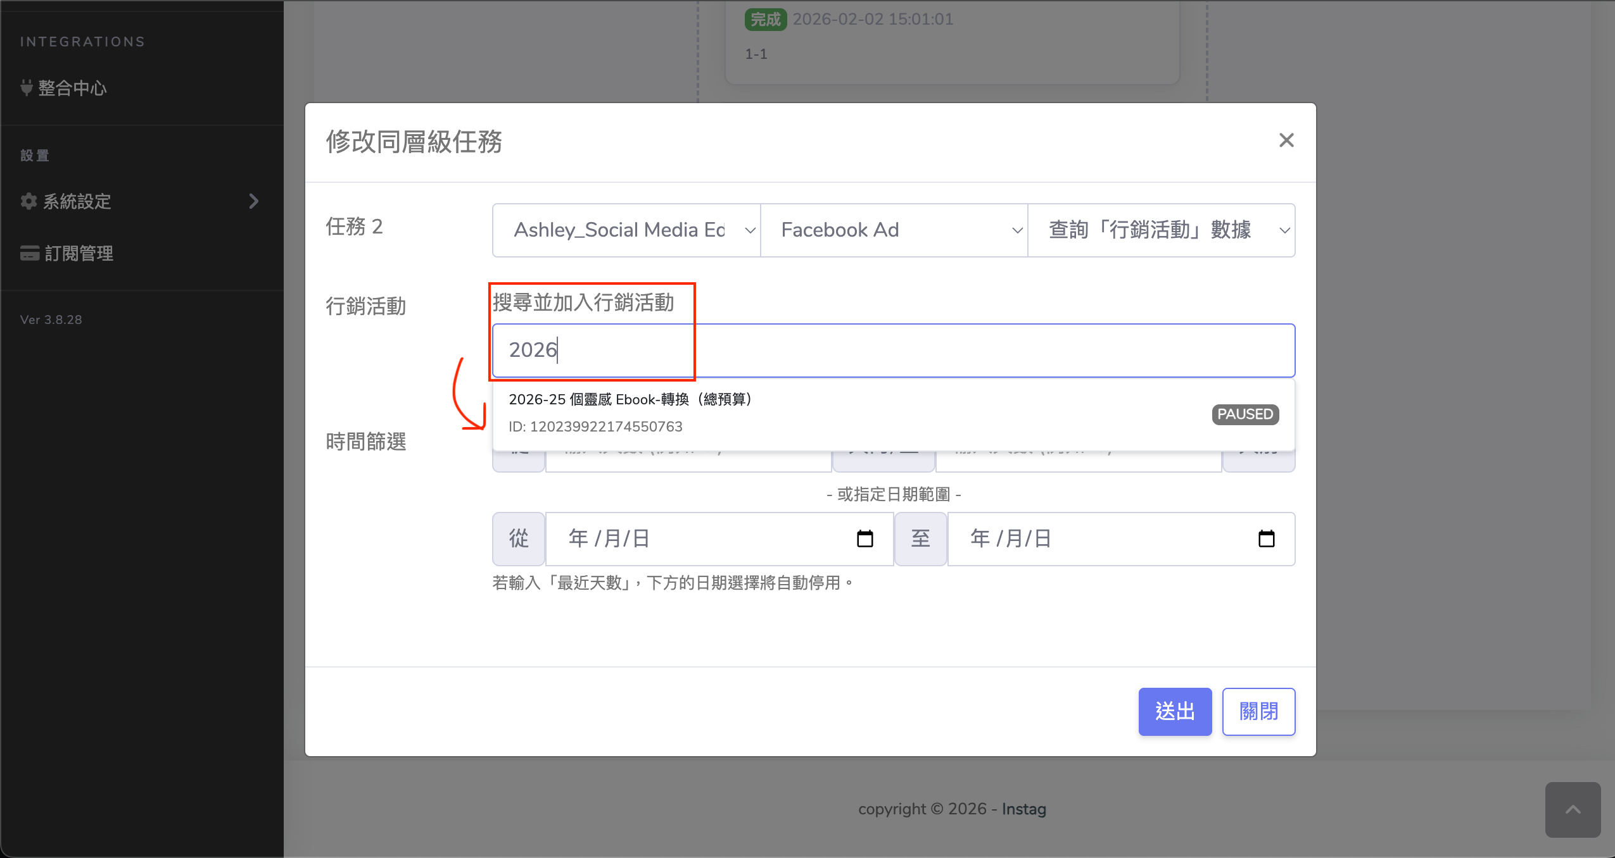Screen dimensions: 1615x858
Task: Close the dialog with X icon
Action: click(1286, 140)
